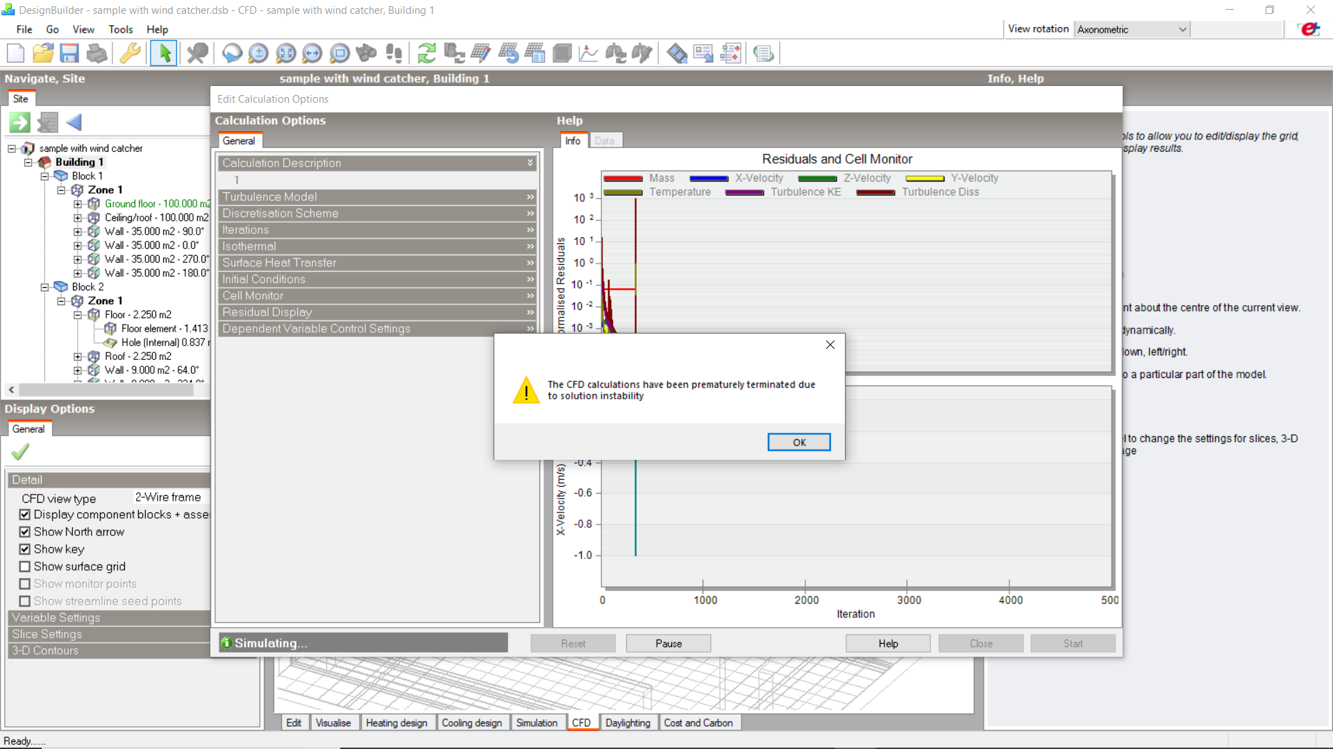Screen dimensions: 1333x749
Task: Uncheck Show key checkbox
Action: tap(25, 549)
